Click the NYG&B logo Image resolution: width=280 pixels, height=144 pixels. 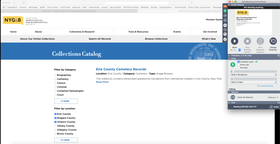coord(13,20)
